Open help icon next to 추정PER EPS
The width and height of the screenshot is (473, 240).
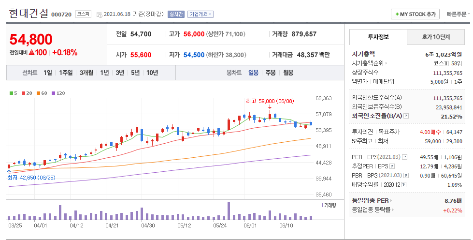click(392, 166)
